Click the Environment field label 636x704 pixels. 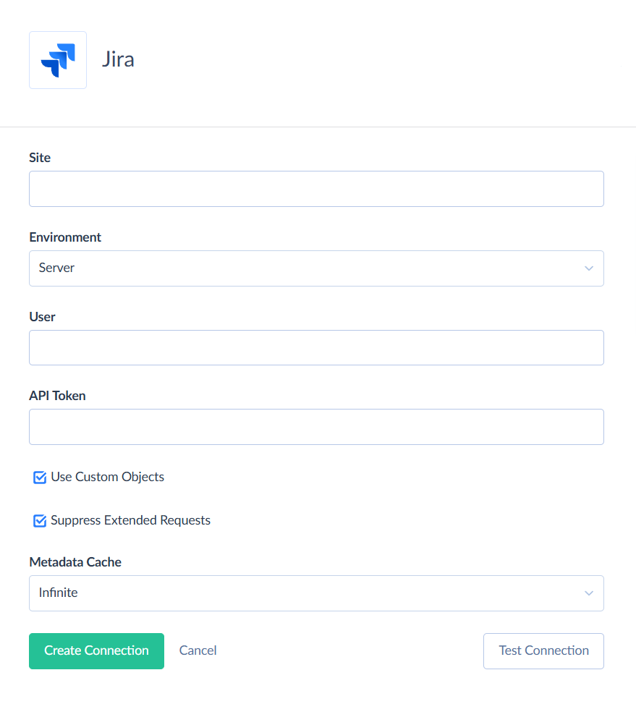65,237
